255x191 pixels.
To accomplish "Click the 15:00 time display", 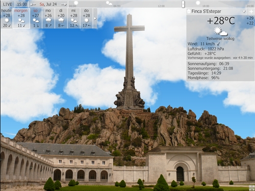I will click(22, 4).
